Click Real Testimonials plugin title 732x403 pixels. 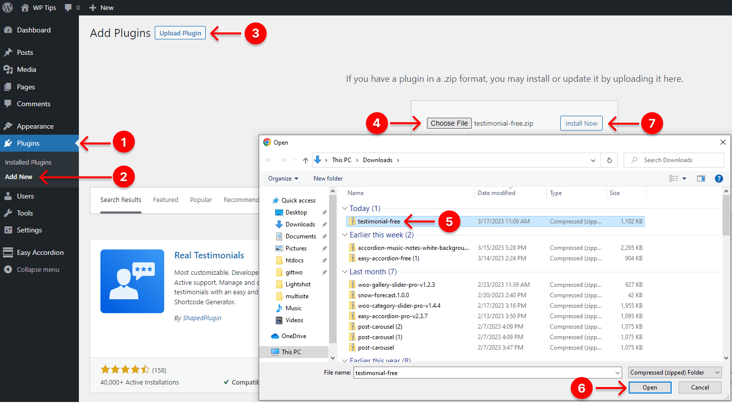coord(209,255)
